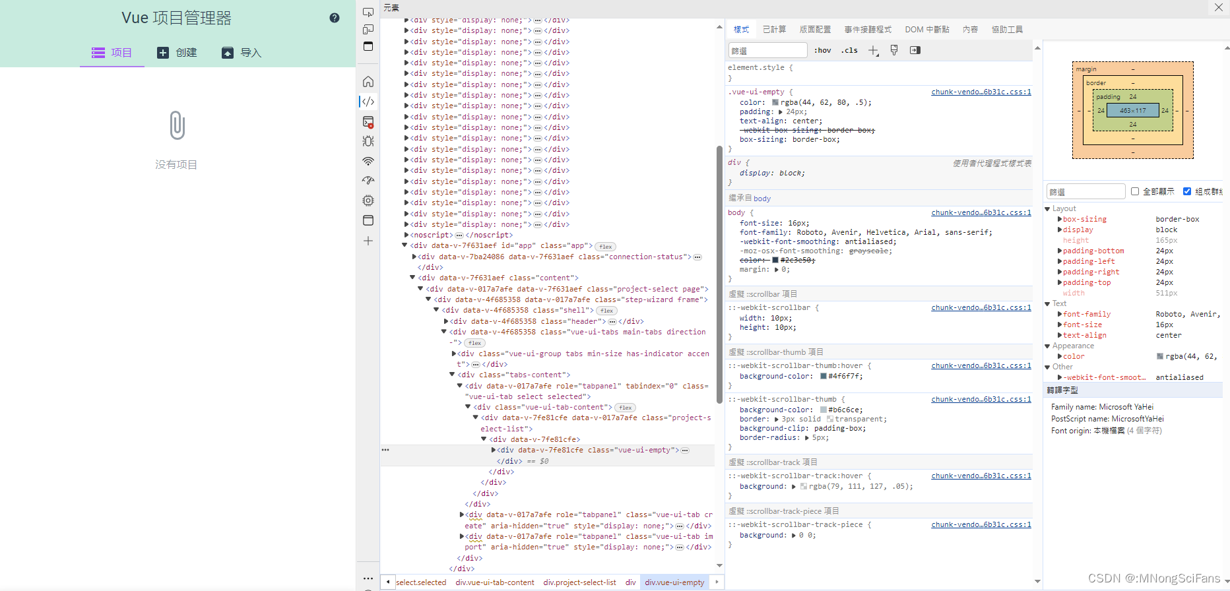Image resolution: width=1230 pixels, height=591 pixels.
Task: Open Vue project manager help icon
Action: (x=335, y=18)
